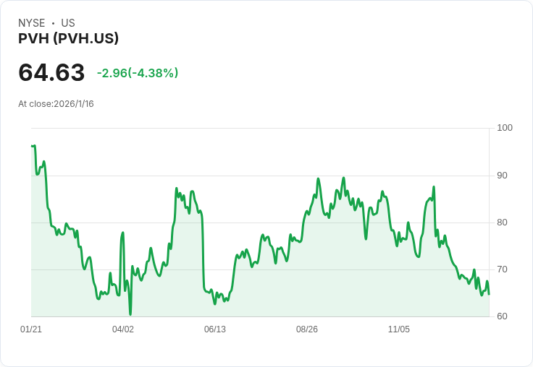
Task: Click the US market label beside NYSE
Action: click(x=68, y=23)
